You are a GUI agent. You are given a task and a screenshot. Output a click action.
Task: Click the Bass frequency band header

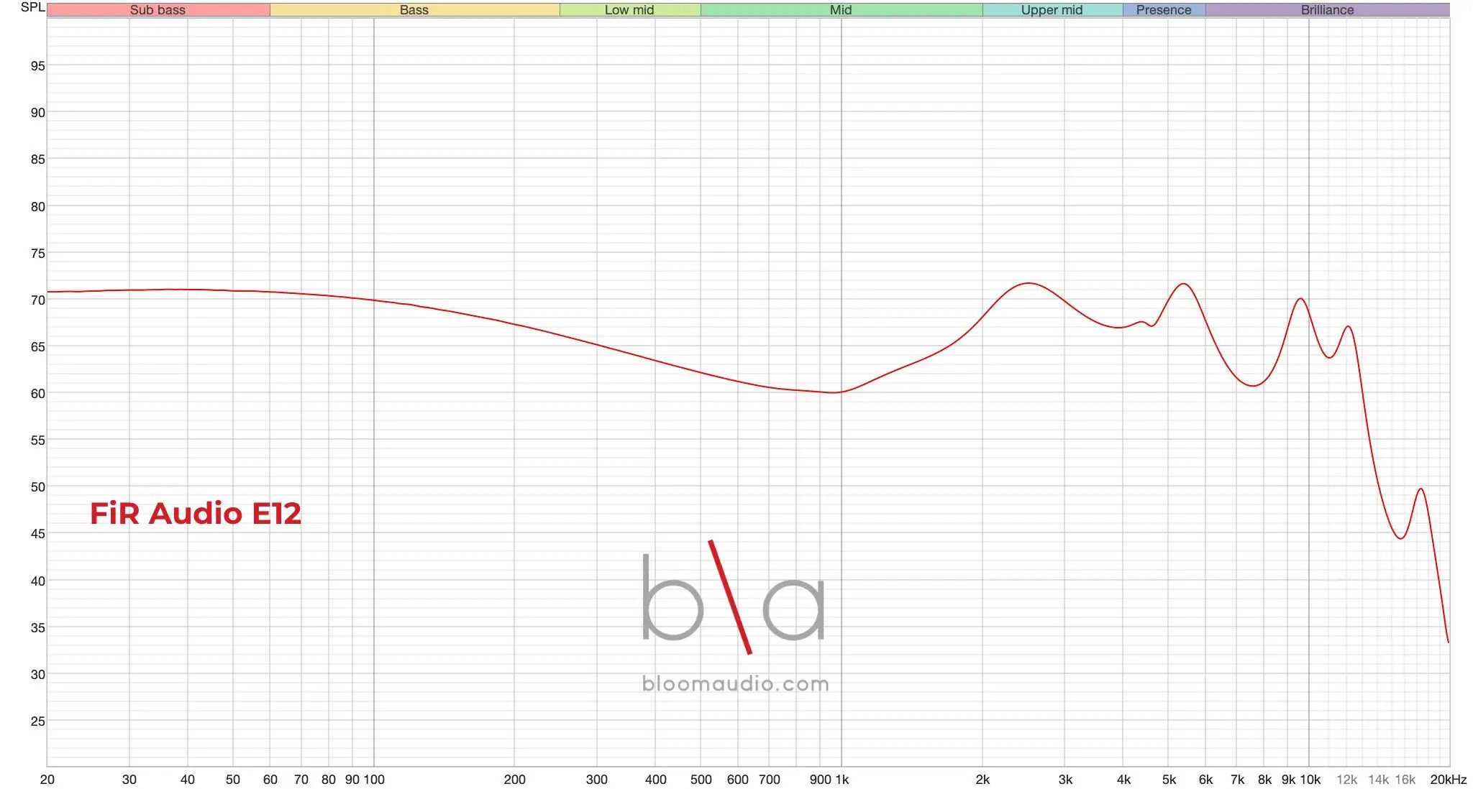(414, 10)
